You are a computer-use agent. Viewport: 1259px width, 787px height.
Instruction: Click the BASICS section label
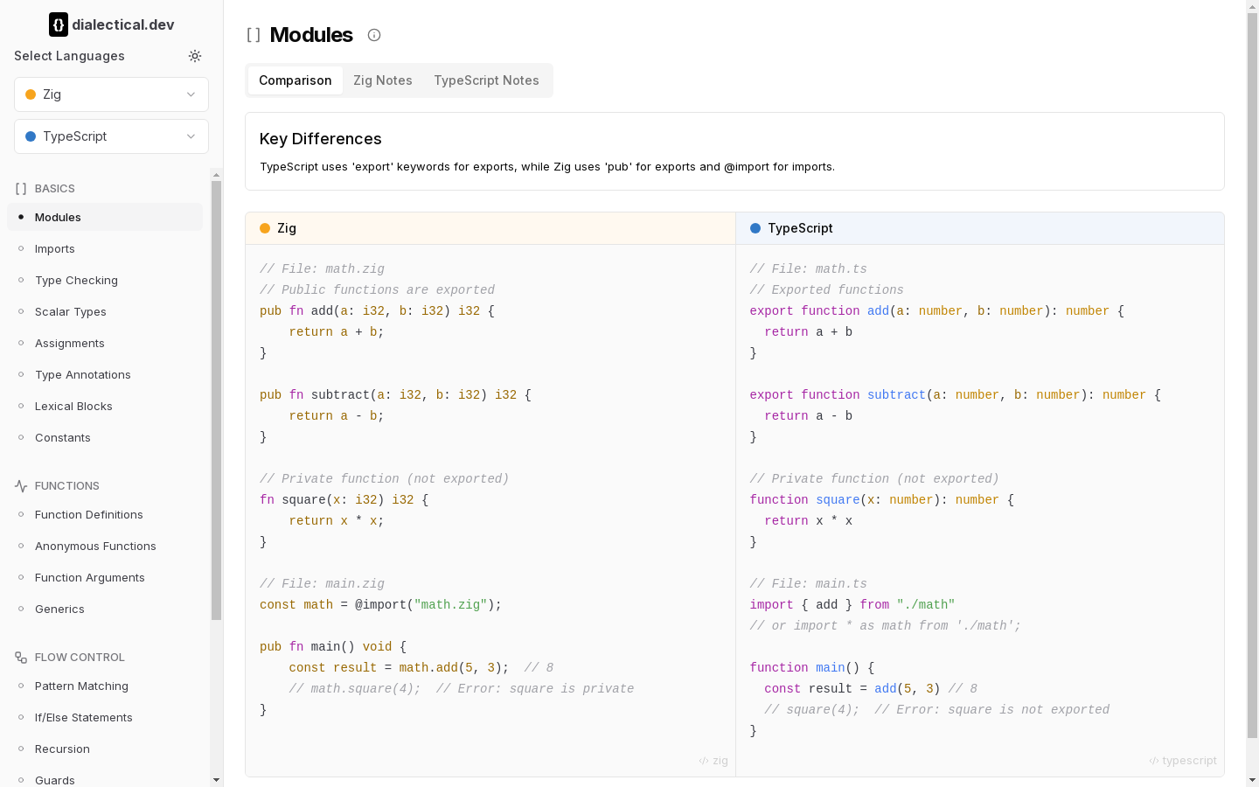pos(55,189)
